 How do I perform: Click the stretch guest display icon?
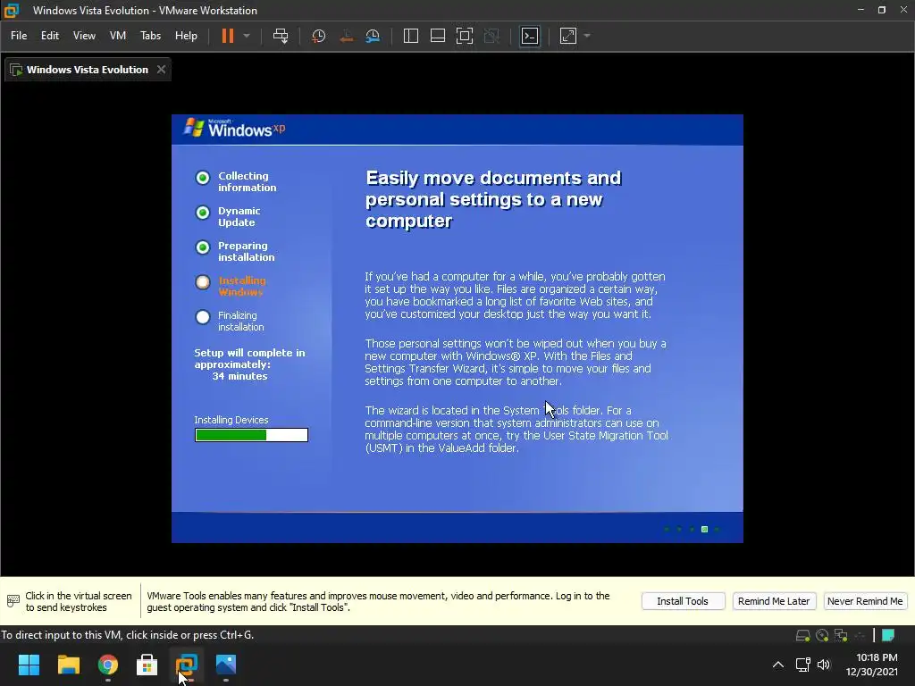568,36
